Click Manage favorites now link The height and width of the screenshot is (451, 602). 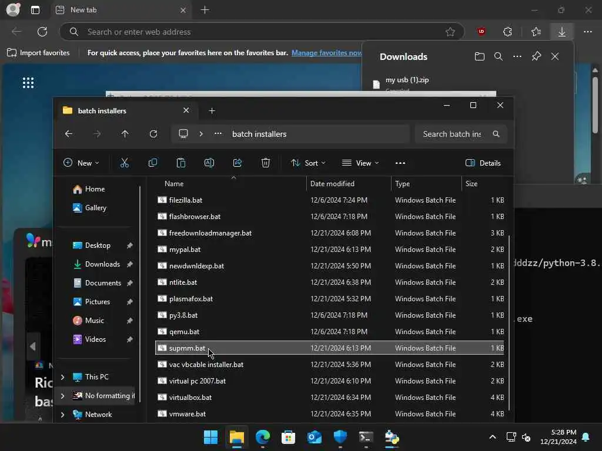coord(326,53)
